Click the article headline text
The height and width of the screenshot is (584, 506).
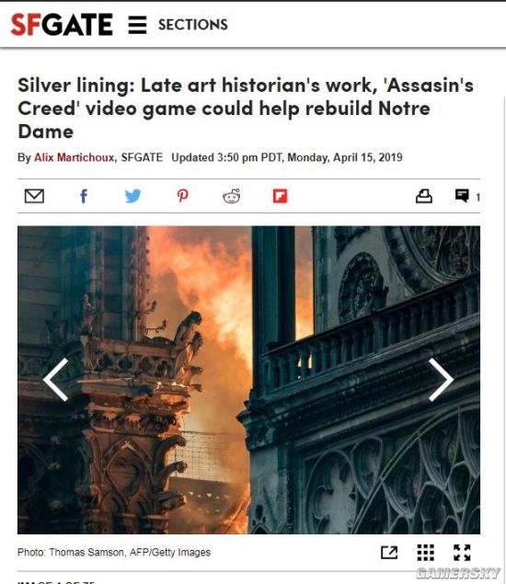(x=246, y=109)
